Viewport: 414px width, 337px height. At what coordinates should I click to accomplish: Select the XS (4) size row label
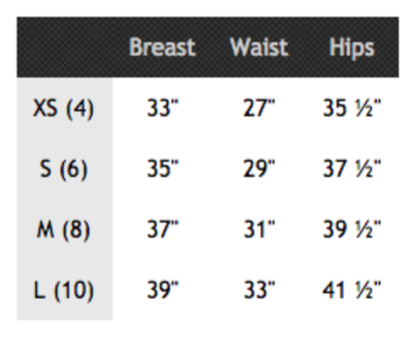[x=63, y=108]
